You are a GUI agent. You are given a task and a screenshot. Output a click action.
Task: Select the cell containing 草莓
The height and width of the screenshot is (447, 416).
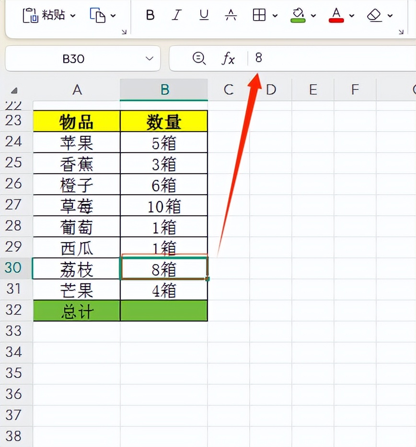tap(77, 205)
